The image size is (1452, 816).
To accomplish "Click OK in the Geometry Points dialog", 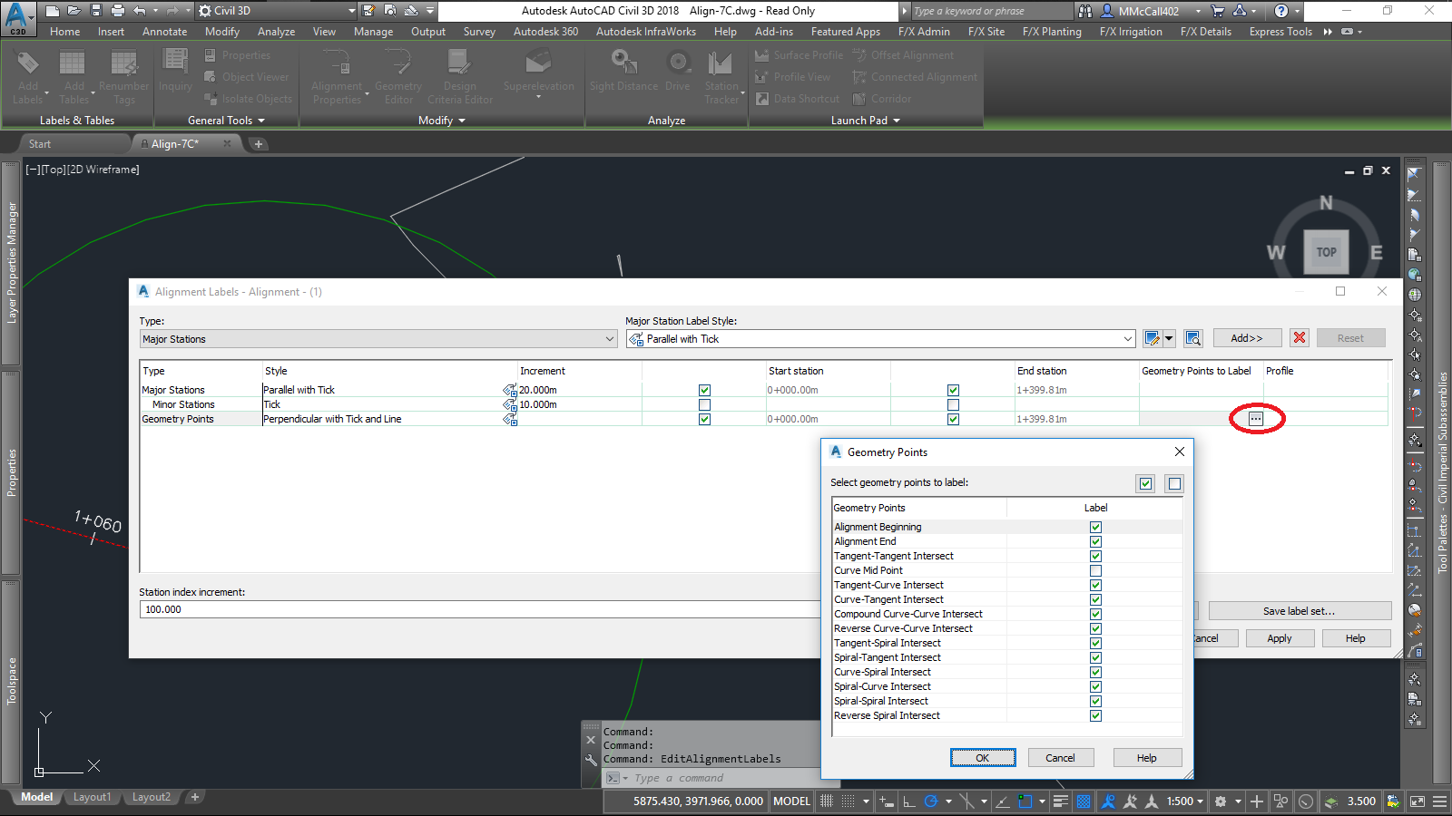I will (x=983, y=758).
